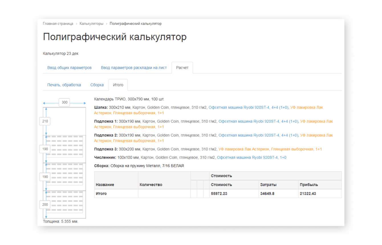The height and width of the screenshot is (245, 382).
Task: Select the Расчет tab
Action: (x=182, y=68)
